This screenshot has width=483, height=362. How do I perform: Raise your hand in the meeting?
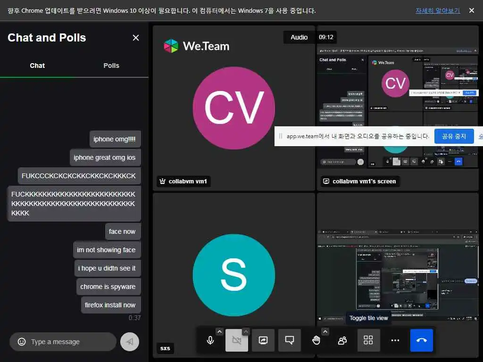[x=316, y=340]
